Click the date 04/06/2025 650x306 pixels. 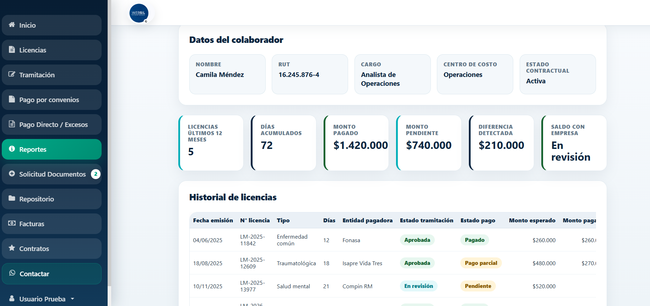coord(207,240)
